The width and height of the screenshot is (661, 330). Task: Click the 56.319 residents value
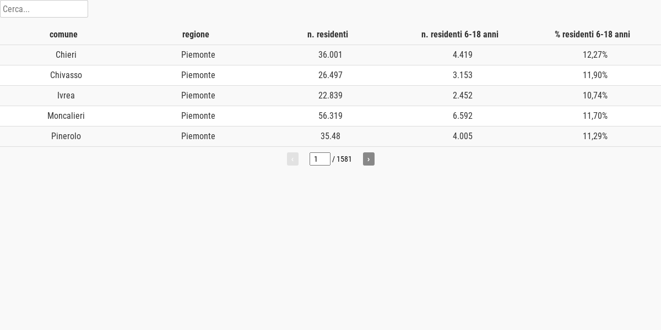[x=330, y=116]
